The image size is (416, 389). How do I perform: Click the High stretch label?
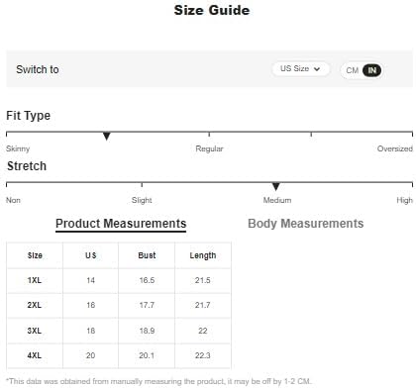404,200
